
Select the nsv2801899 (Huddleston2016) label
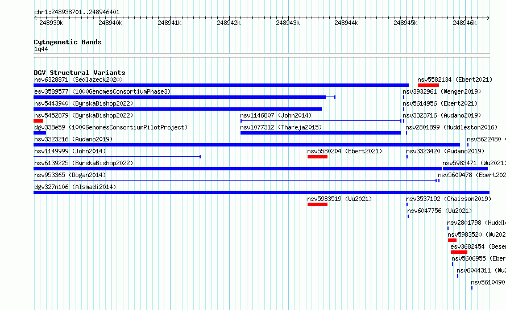451,127
